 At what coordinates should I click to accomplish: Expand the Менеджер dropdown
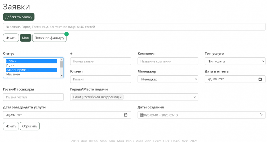pyautogui.click(x=168, y=79)
